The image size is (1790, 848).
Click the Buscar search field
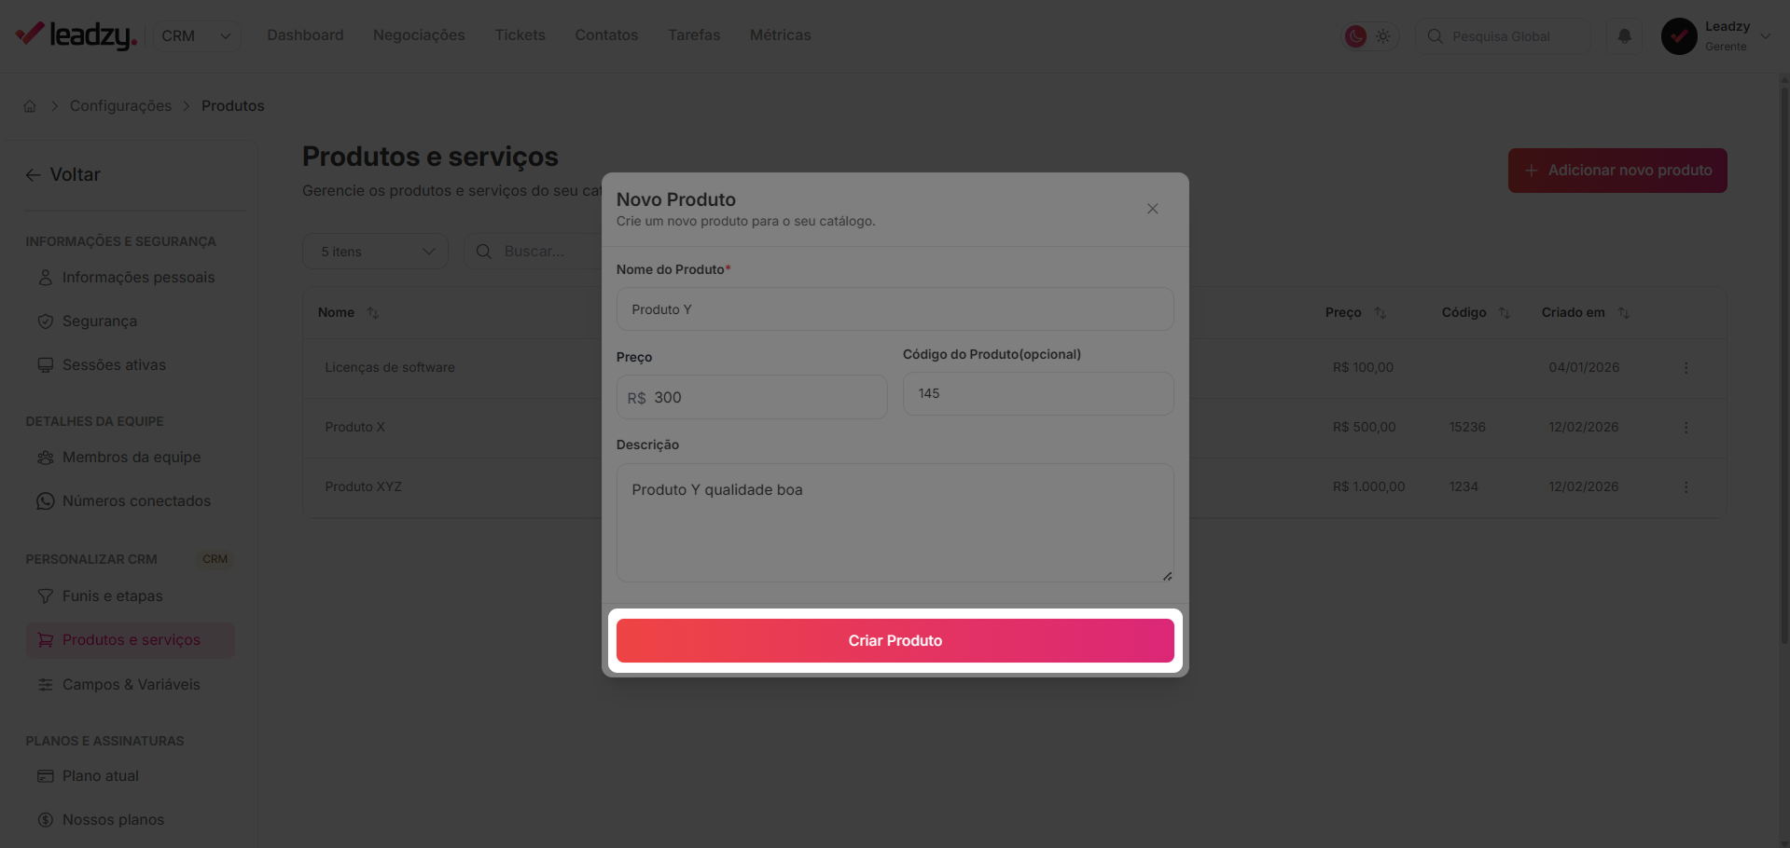pos(534,252)
